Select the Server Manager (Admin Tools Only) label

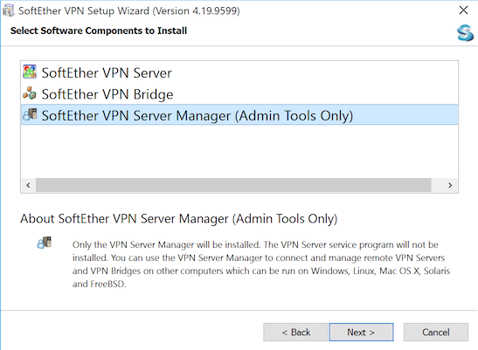(x=197, y=116)
